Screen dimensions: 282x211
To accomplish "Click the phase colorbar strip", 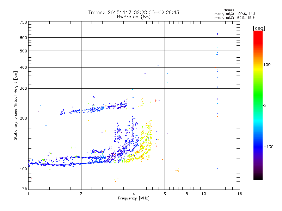I will coord(258,105).
